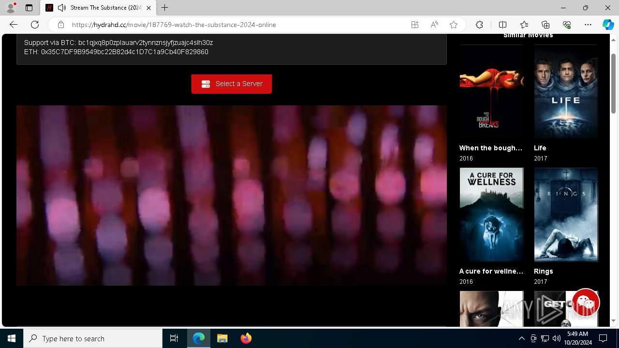The width and height of the screenshot is (619, 348).
Task: Open the browser profile icon
Action: coord(11,8)
